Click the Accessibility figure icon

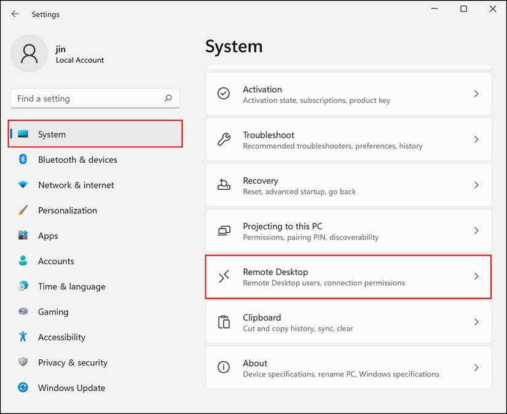coord(23,337)
